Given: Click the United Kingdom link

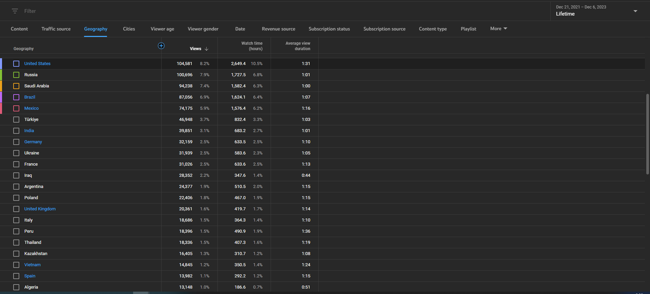Looking at the screenshot, I should point(40,209).
